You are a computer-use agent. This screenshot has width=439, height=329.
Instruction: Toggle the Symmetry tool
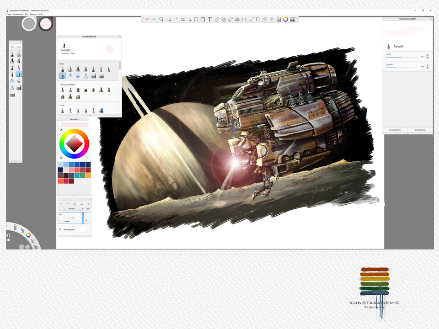point(244,19)
